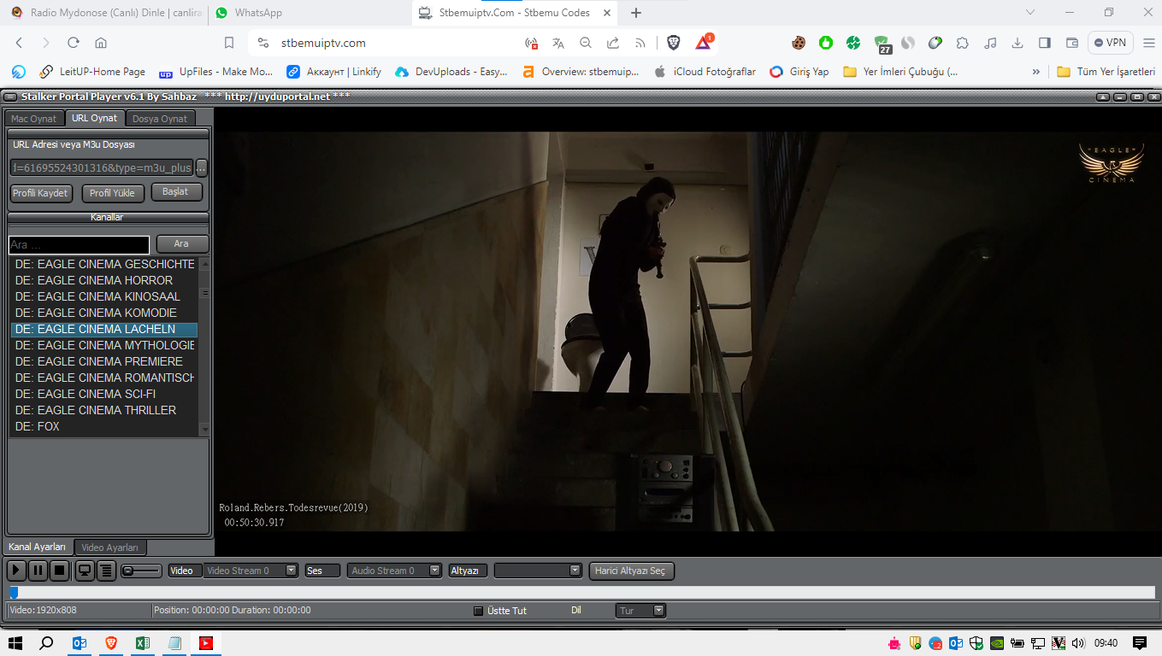1162x656 pixels.
Task: Stop playback with the square stop button
Action: tap(59, 571)
